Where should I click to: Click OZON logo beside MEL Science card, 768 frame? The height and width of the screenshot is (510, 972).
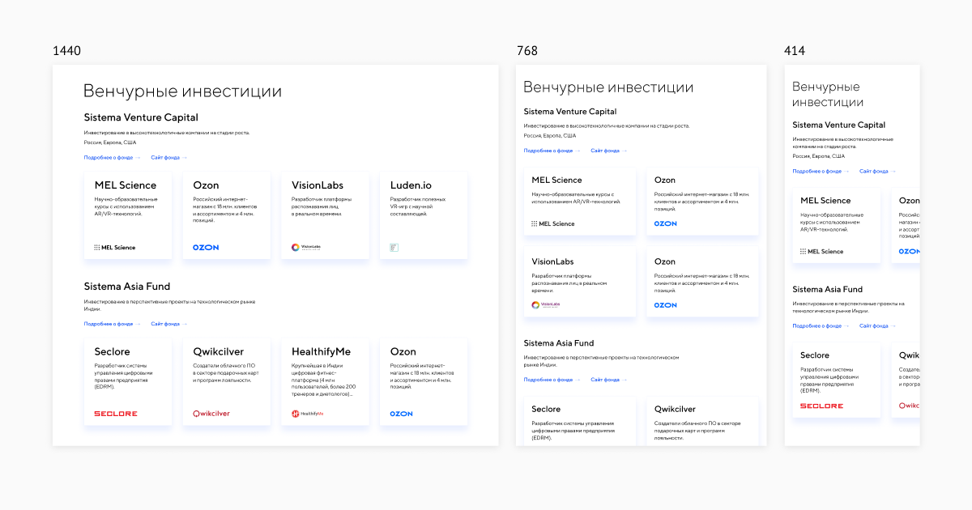coord(666,223)
